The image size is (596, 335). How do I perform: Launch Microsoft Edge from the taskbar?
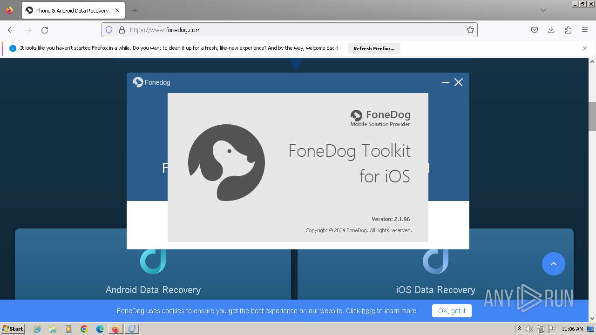100,329
